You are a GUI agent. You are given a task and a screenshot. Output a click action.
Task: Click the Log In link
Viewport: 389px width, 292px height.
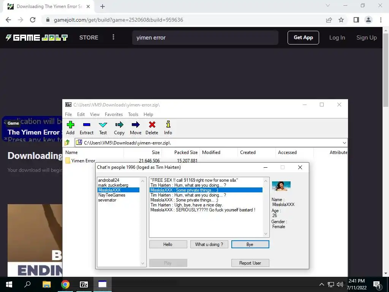pos(337,38)
